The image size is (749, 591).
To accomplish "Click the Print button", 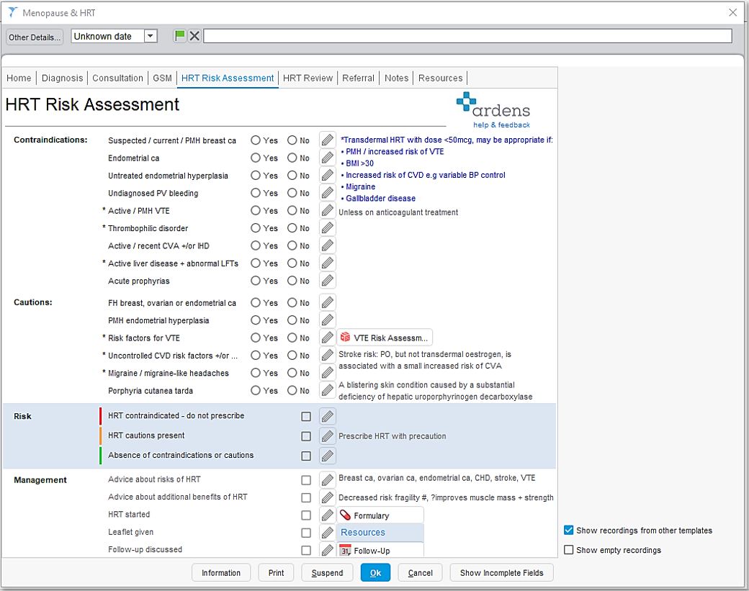I will [x=276, y=573].
